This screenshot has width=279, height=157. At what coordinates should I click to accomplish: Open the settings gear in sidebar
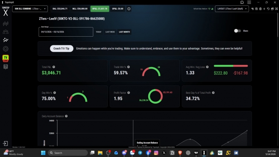[5, 49]
